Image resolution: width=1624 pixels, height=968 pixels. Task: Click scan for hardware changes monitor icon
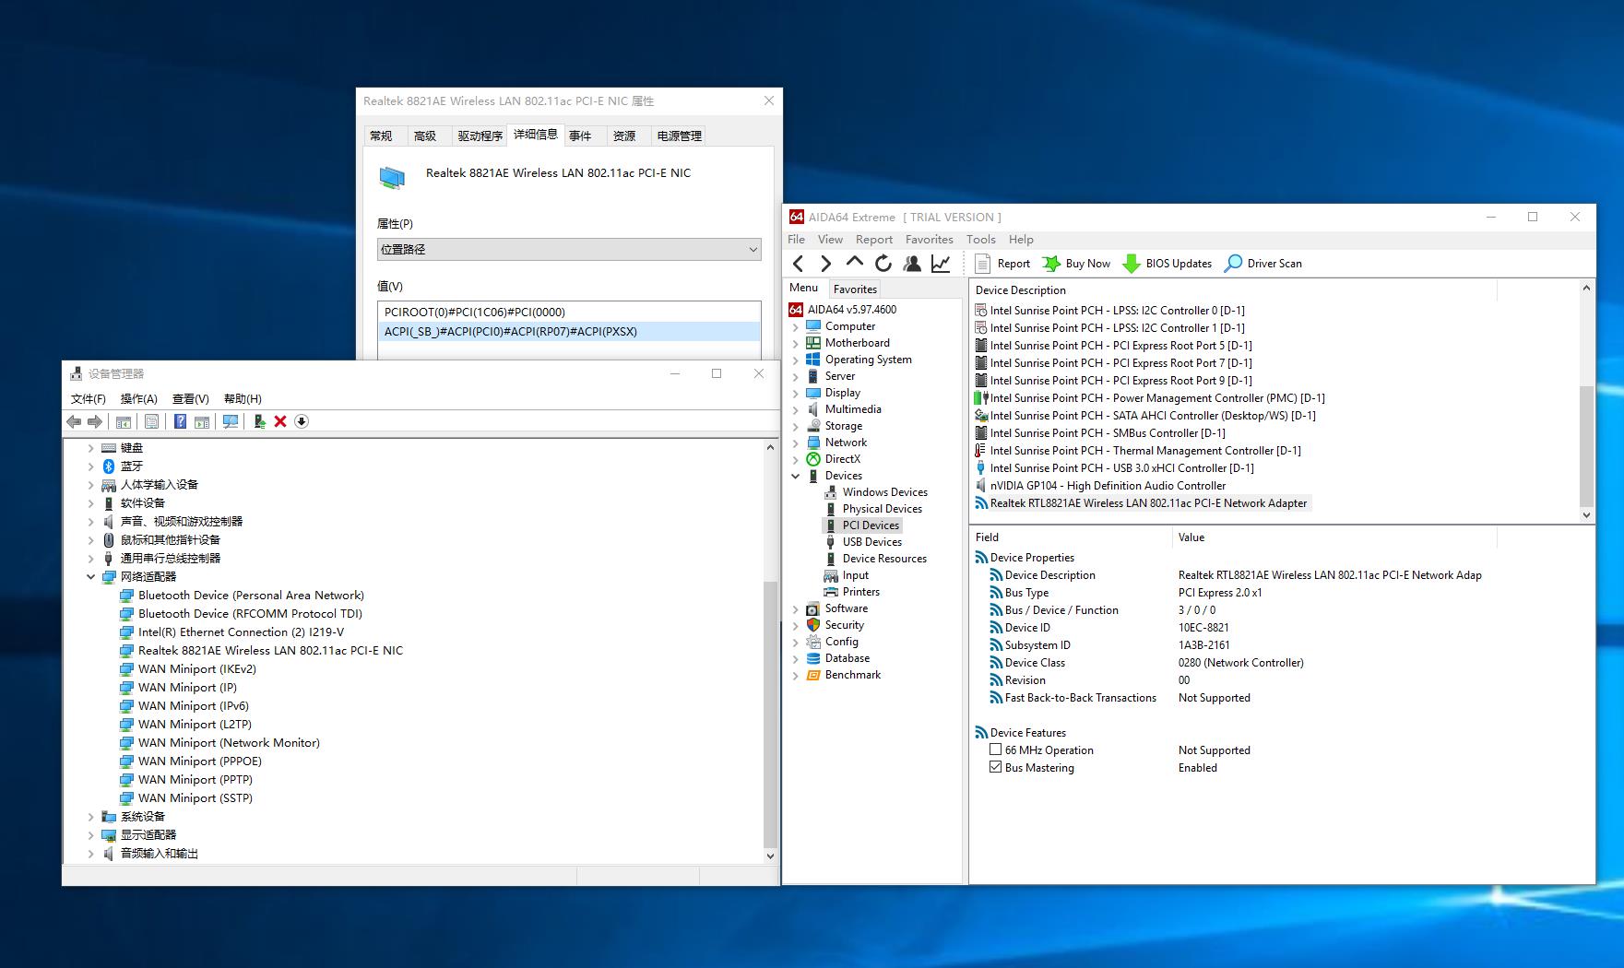pos(231,421)
